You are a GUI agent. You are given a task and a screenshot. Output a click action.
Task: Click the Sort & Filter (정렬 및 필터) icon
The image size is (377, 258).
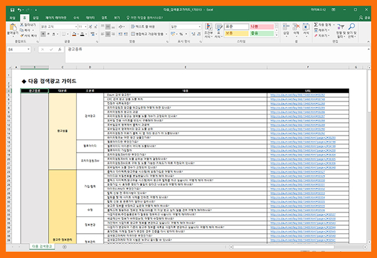coord(340,27)
